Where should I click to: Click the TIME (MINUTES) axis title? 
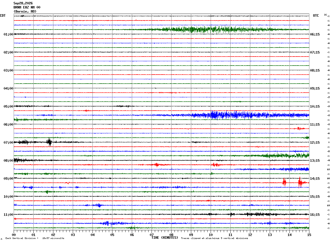tap(165, 238)
